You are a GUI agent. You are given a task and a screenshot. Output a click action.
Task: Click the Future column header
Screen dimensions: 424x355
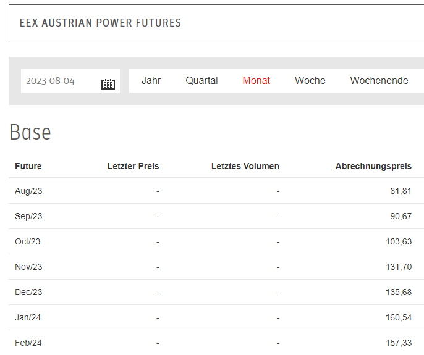tap(28, 166)
